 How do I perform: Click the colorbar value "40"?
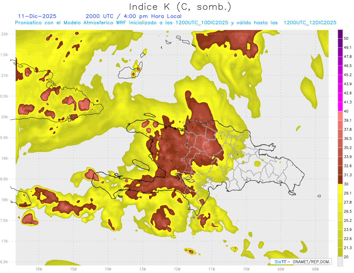[347, 111]
